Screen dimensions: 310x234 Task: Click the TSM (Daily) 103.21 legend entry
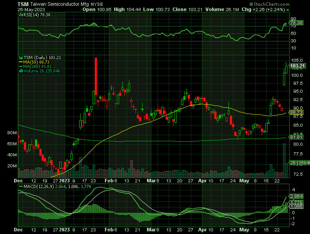pyautogui.click(x=43, y=58)
